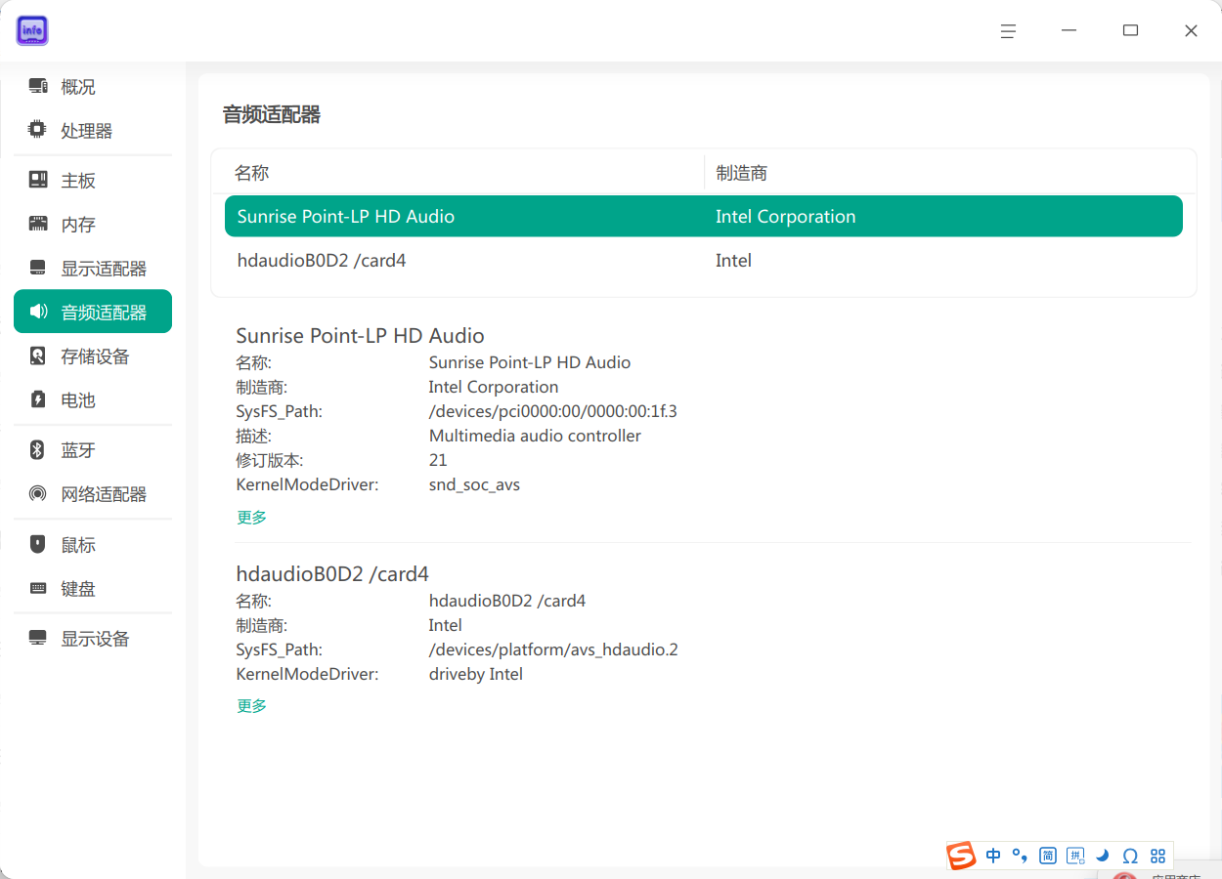Open the 内存 memory icon
Viewport: 1222px width, 879px height.
[x=38, y=225]
